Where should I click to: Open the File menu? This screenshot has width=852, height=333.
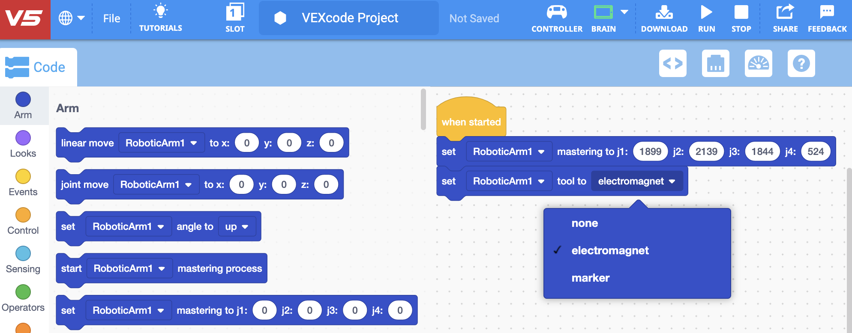pos(111,18)
